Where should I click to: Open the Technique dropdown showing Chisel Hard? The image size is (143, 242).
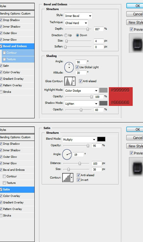tap(76, 23)
